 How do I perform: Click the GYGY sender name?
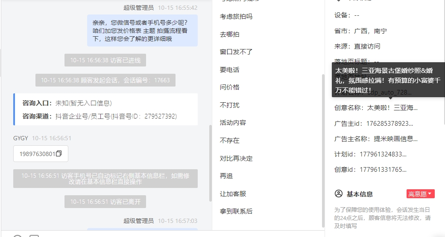(x=20, y=138)
